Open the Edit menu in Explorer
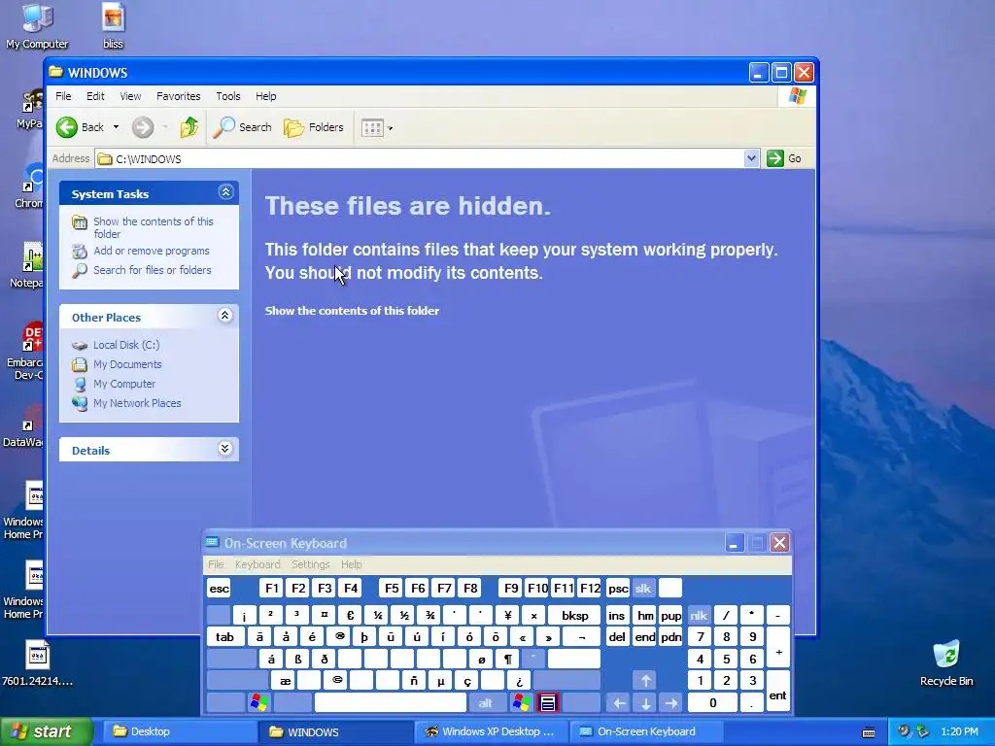Screen dimensions: 995x746 click(x=95, y=96)
